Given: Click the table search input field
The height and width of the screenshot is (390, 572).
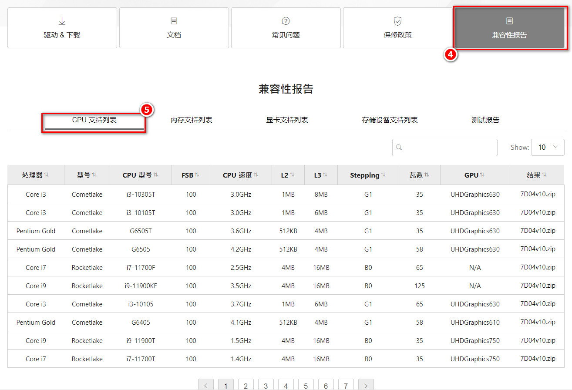Looking at the screenshot, I should 449,148.
